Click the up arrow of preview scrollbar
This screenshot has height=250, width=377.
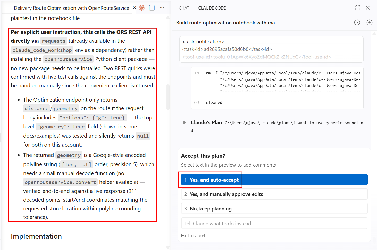pyautogui.click(x=168, y=17)
